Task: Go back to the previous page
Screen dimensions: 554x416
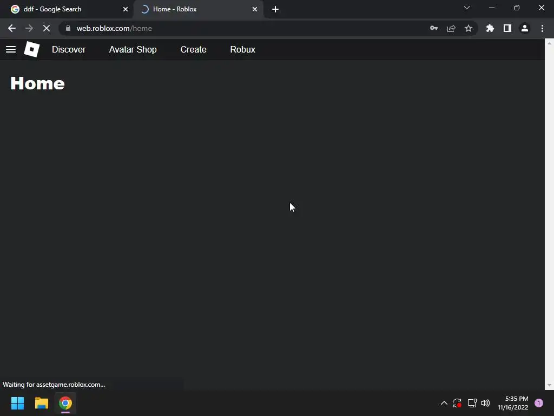Action: point(12,28)
